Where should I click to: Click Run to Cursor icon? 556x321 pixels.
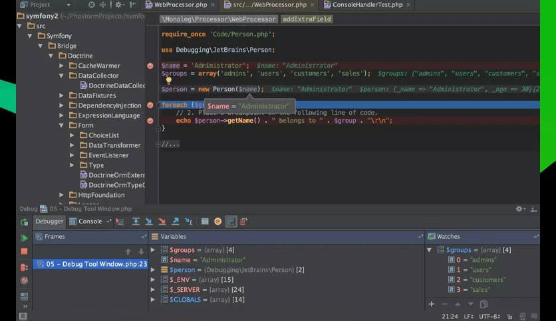click(189, 222)
